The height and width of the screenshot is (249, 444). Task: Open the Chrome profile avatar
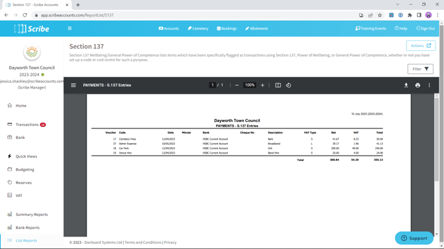coord(428,15)
